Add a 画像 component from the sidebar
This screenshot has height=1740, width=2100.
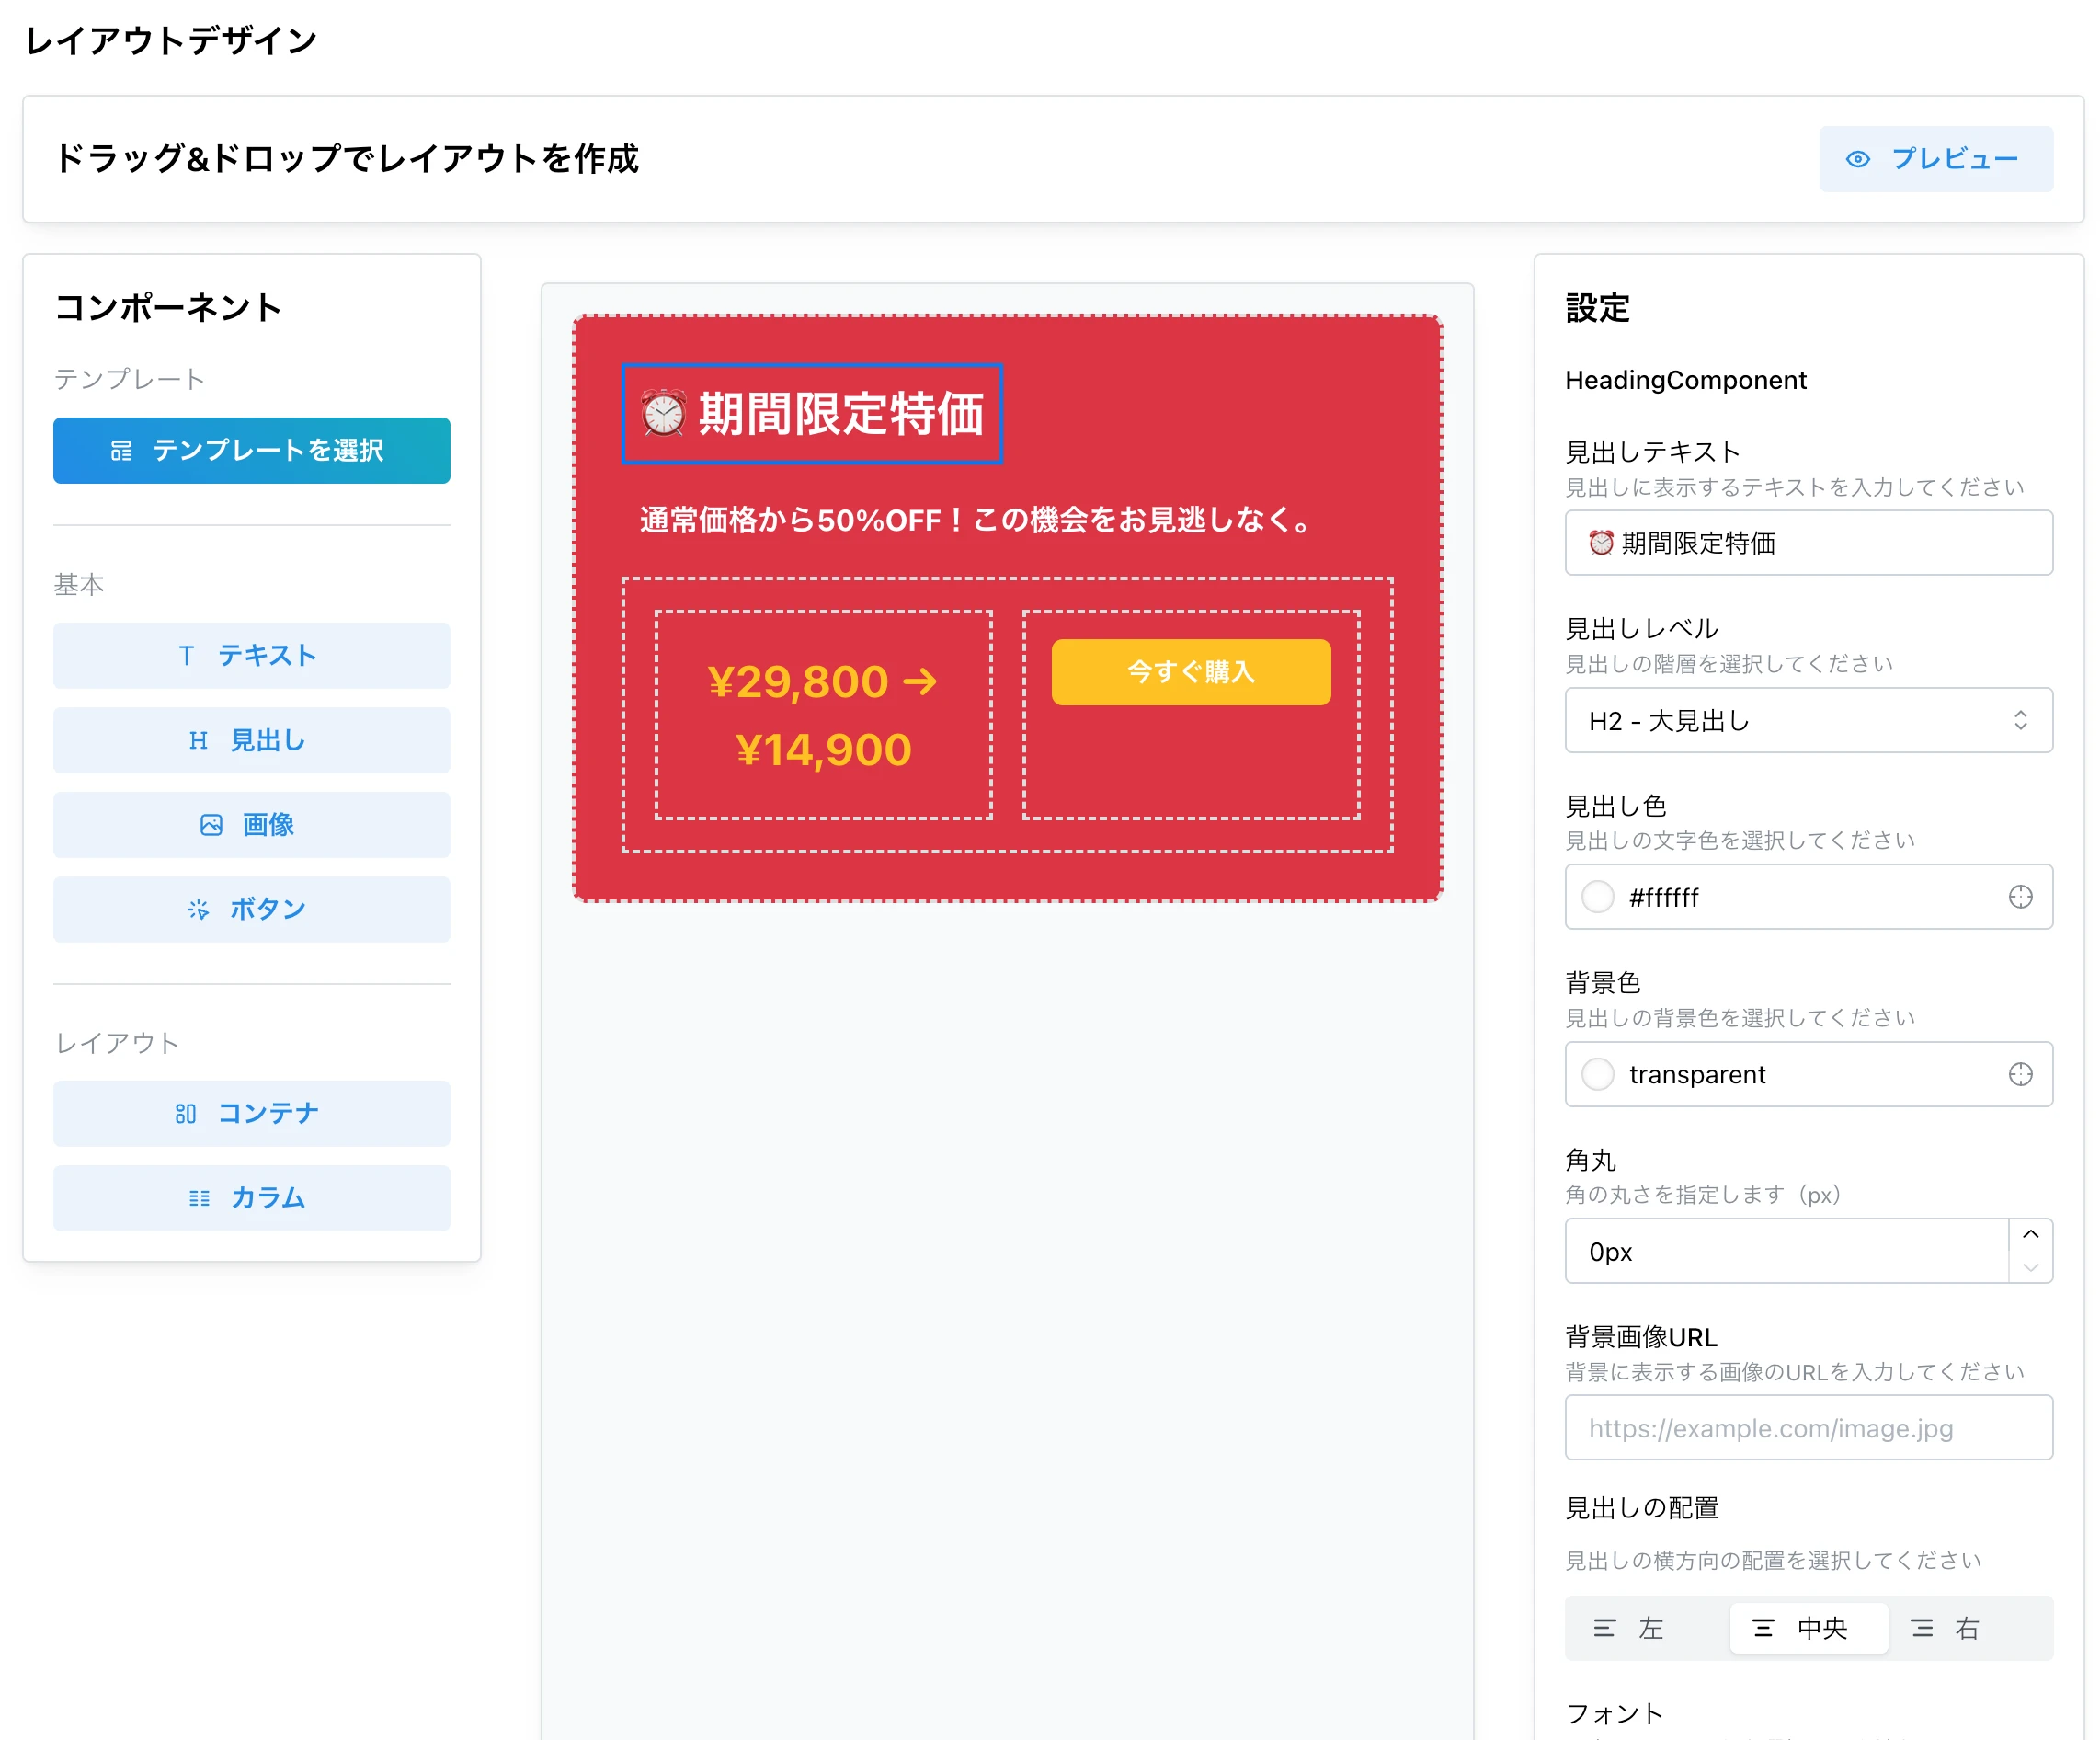coord(251,825)
